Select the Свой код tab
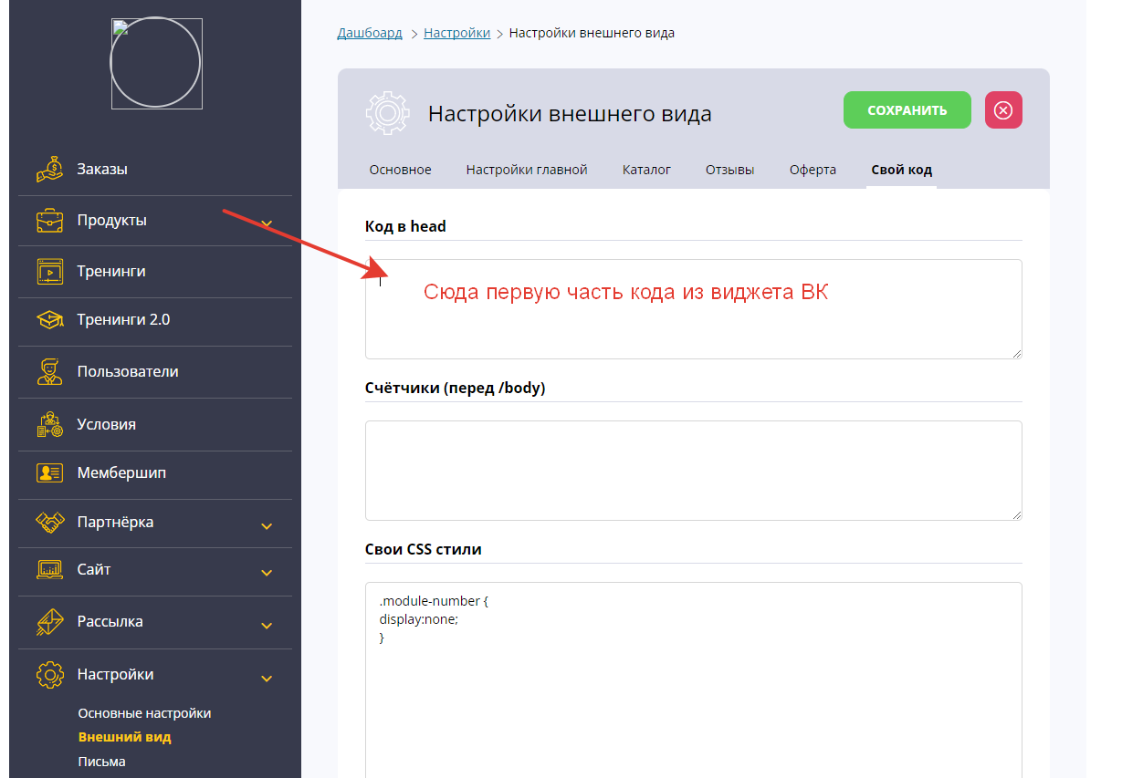 point(901,170)
